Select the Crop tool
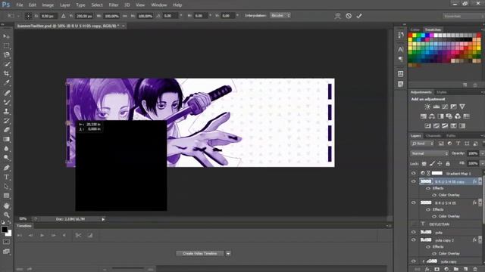The width and height of the screenshot is (485, 272). coord(6,73)
